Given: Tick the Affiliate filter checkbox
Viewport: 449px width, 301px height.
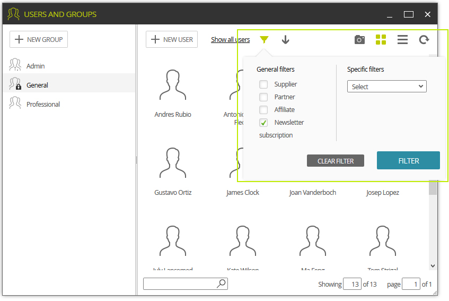Looking at the screenshot, I should [263, 110].
